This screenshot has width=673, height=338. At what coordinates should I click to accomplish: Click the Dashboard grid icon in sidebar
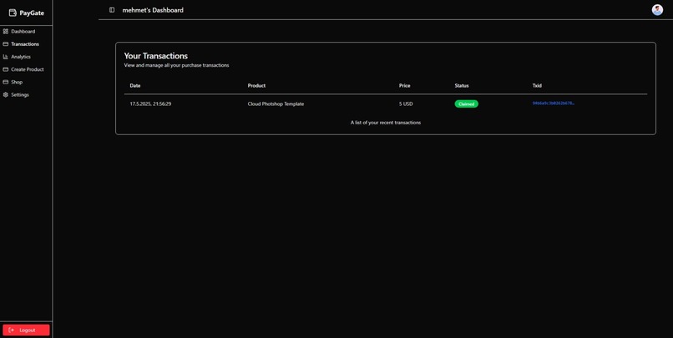(6, 32)
